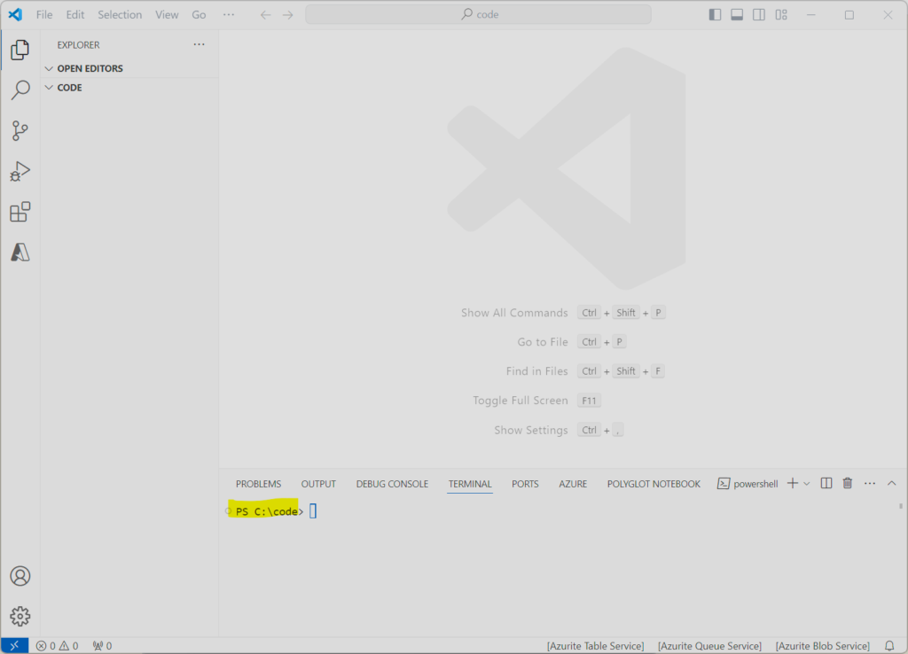The height and width of the screenshot is (654, 908).
Task: Open the Accounts menu icon
Action: (20, 576)
